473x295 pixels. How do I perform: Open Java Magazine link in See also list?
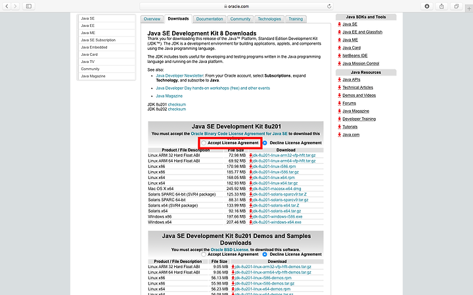pos(169,96)
